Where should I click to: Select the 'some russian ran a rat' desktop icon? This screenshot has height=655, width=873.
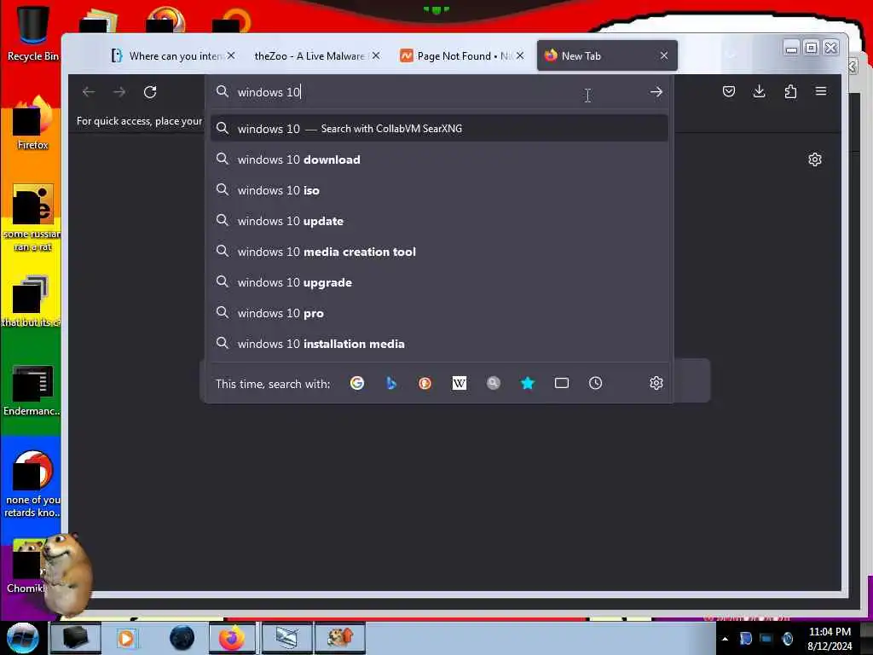coord(32,218)
